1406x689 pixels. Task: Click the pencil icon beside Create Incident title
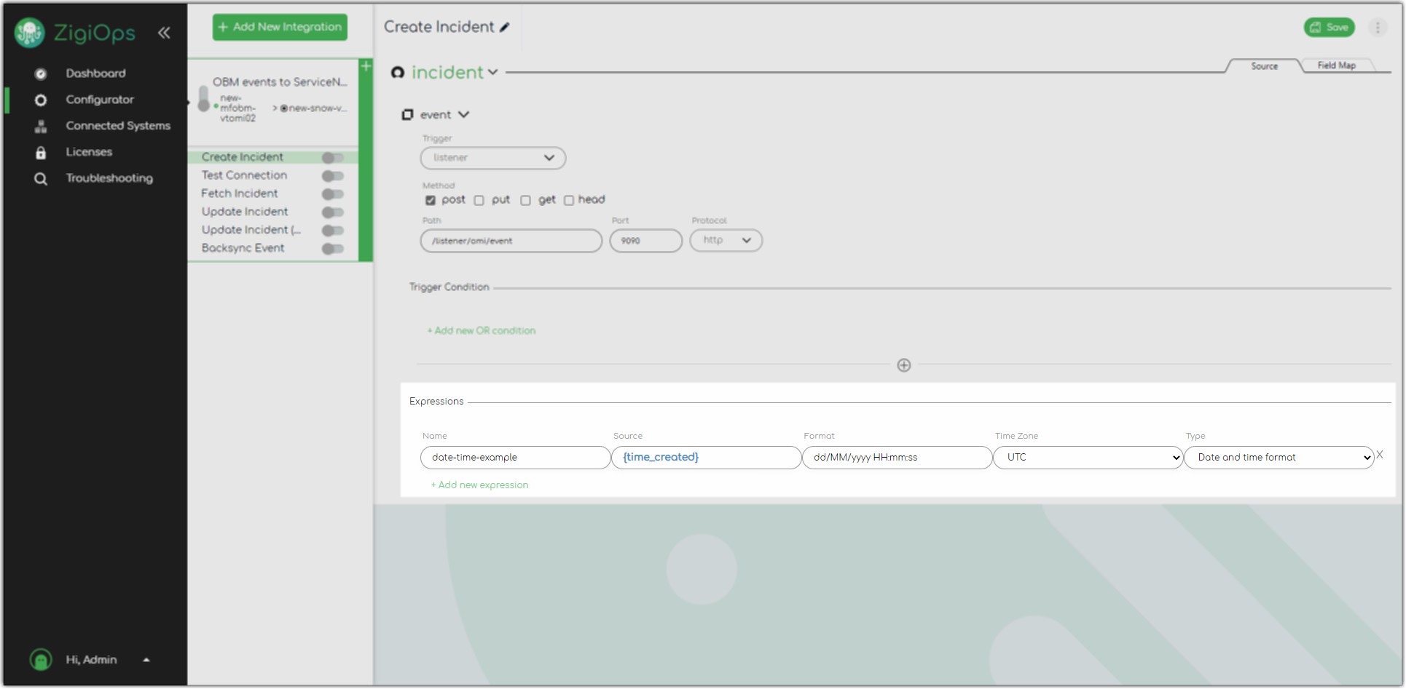[505, 28]
